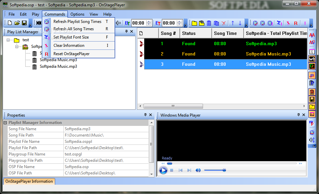Viewport: 319px width, 194px height.
Task: Click the 'Song Time' column header
Action: [x=227, y=33]
